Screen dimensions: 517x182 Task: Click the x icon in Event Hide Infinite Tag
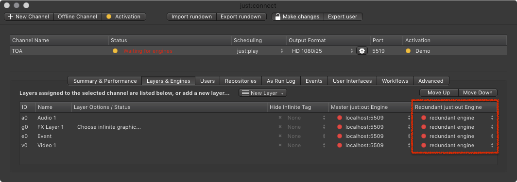point(280,136)
